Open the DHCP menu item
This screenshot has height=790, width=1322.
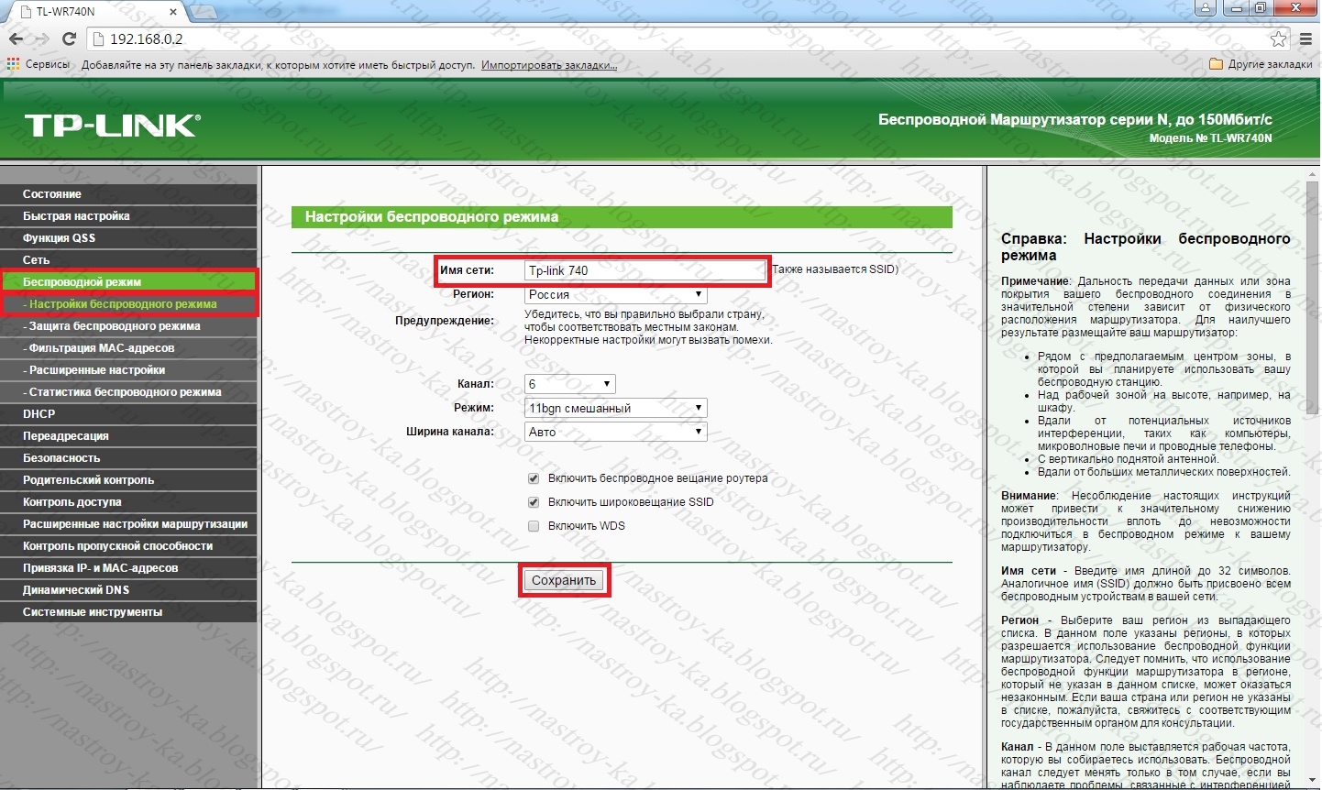click(x=128, y=414)
